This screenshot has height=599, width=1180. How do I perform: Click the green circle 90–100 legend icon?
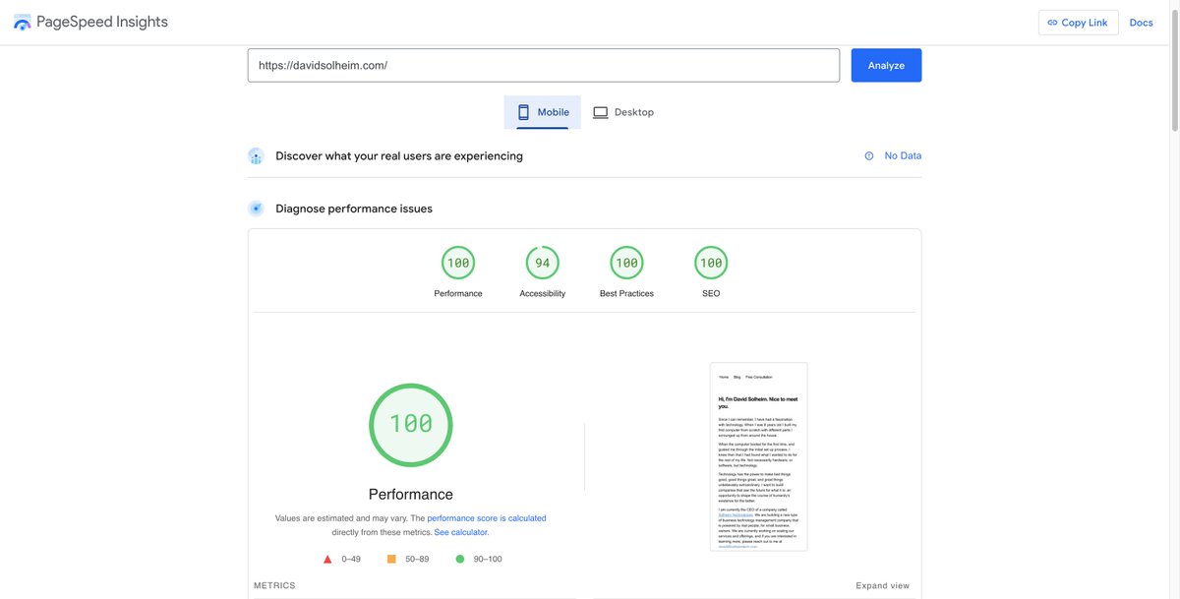tap(459, 559)
